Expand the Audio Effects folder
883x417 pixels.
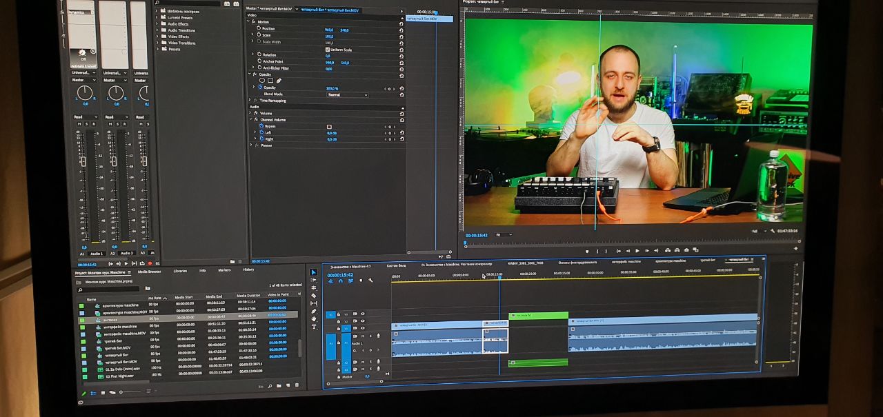[x=156, y=24]
